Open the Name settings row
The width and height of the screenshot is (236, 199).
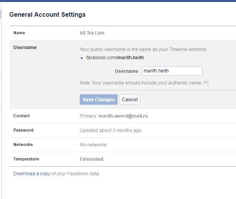click(x=123, y=33)
